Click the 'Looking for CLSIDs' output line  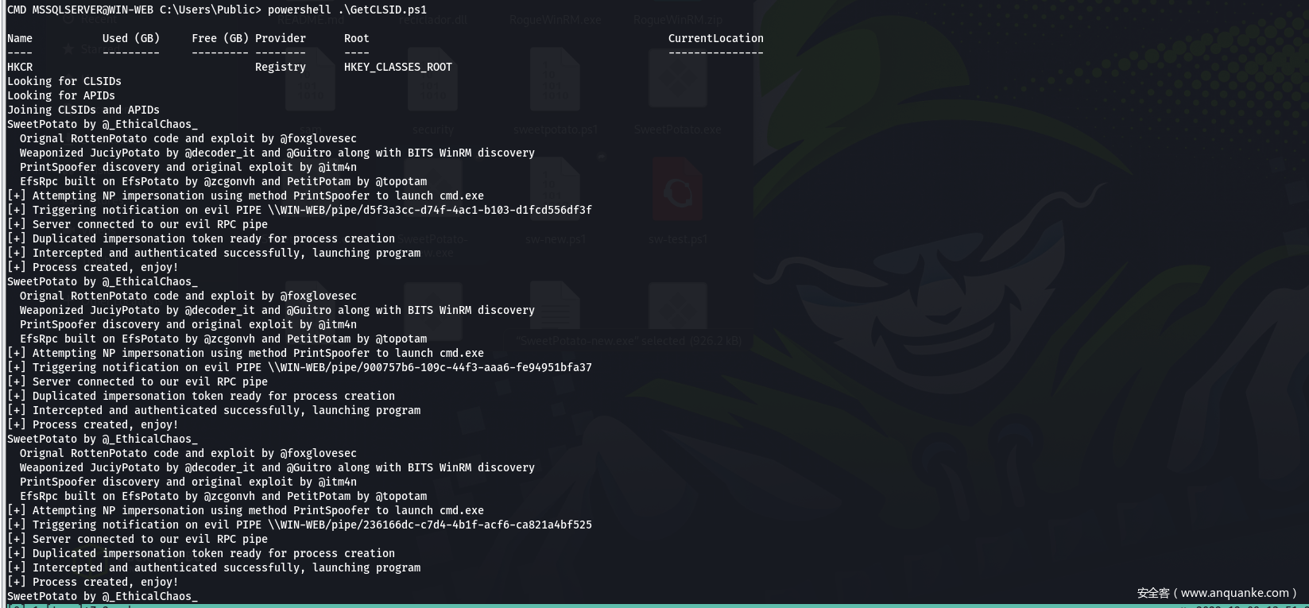[64, 81]
